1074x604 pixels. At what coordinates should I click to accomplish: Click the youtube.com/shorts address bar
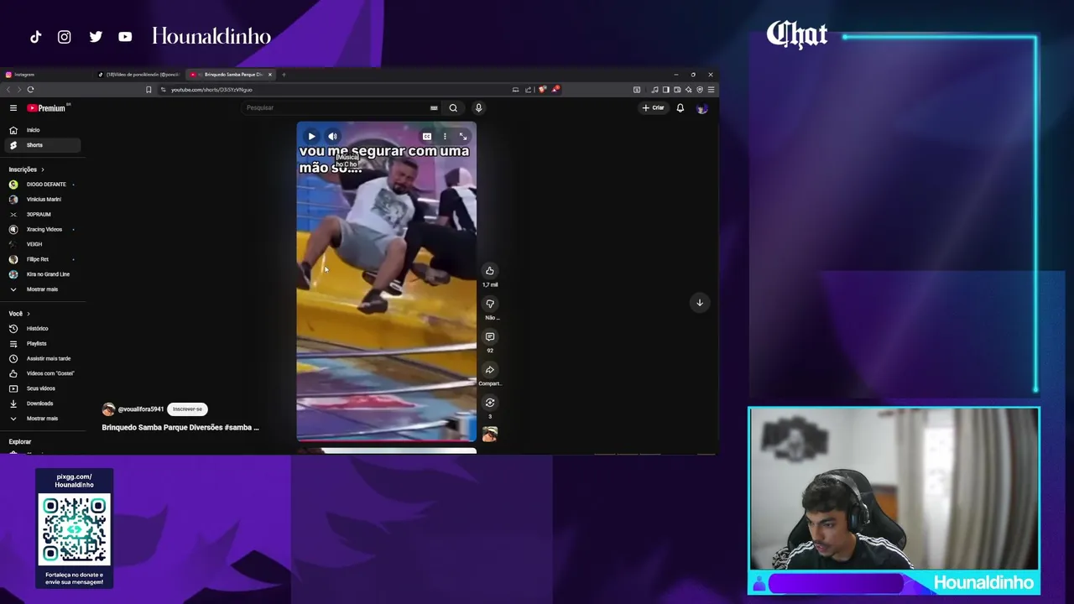pyautogui.click(x=336, y=90)
